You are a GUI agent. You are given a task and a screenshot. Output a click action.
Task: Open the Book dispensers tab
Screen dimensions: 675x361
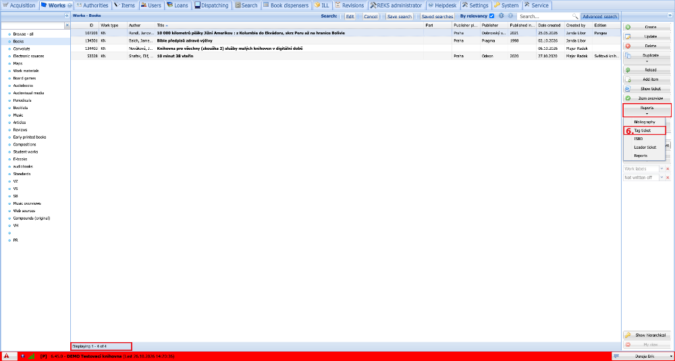[286, 5]
